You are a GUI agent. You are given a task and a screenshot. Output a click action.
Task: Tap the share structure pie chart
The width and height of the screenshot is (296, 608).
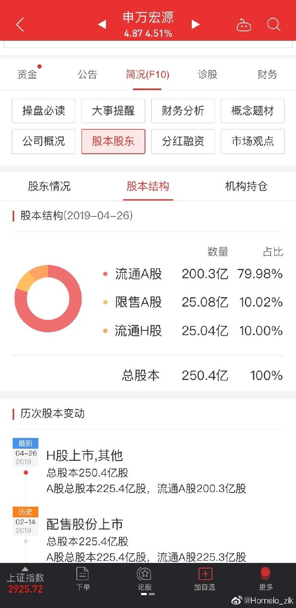point(48,298)
